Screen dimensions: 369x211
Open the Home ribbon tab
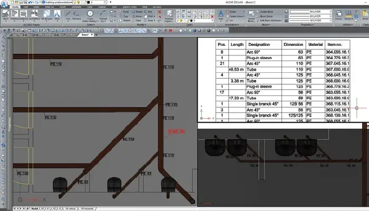[14, 6]
